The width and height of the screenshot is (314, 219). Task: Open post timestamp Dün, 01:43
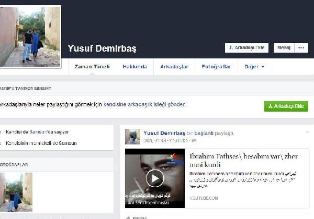click(x=154, y=141)
